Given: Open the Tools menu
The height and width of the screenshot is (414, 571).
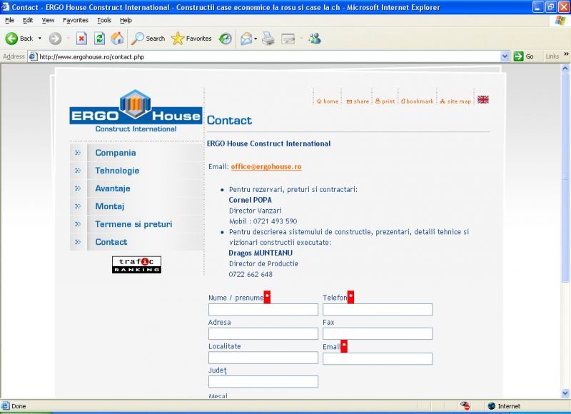Looking at the screenshot, I should [x=104, y=20].
